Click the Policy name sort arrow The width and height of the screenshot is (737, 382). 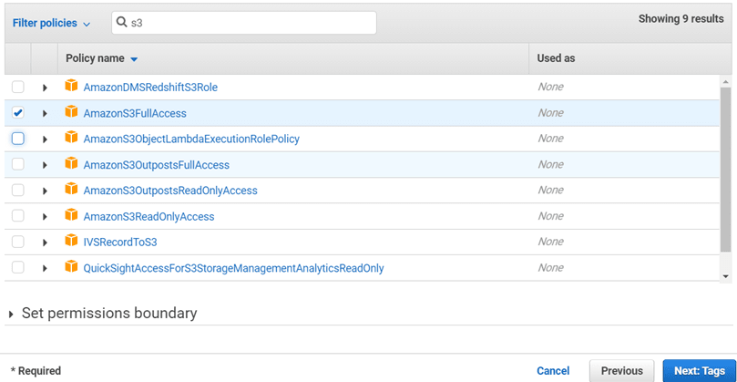(134, 59)
